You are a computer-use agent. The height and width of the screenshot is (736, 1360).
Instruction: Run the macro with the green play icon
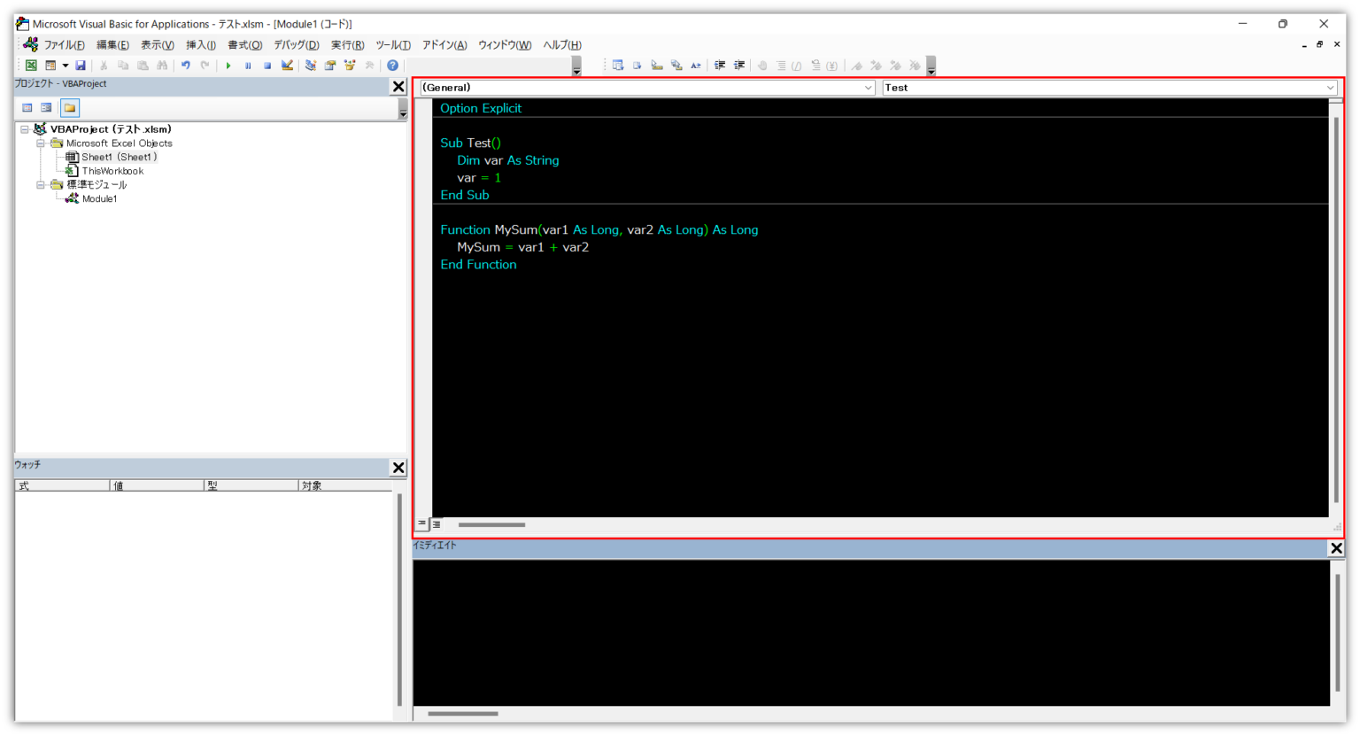[228, 66]
